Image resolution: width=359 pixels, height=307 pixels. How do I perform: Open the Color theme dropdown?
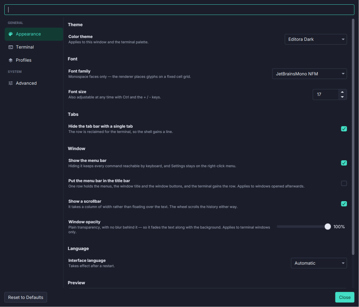click(x=316, y=39)
